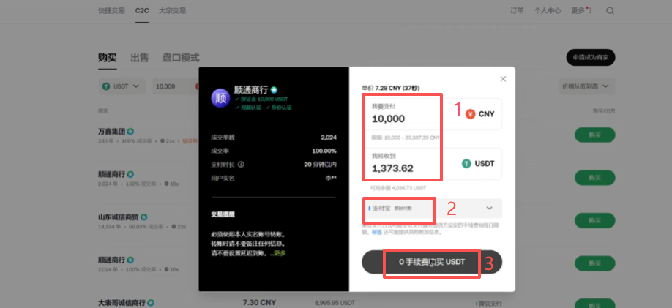Open 订单 in the header

click(518, 11)
